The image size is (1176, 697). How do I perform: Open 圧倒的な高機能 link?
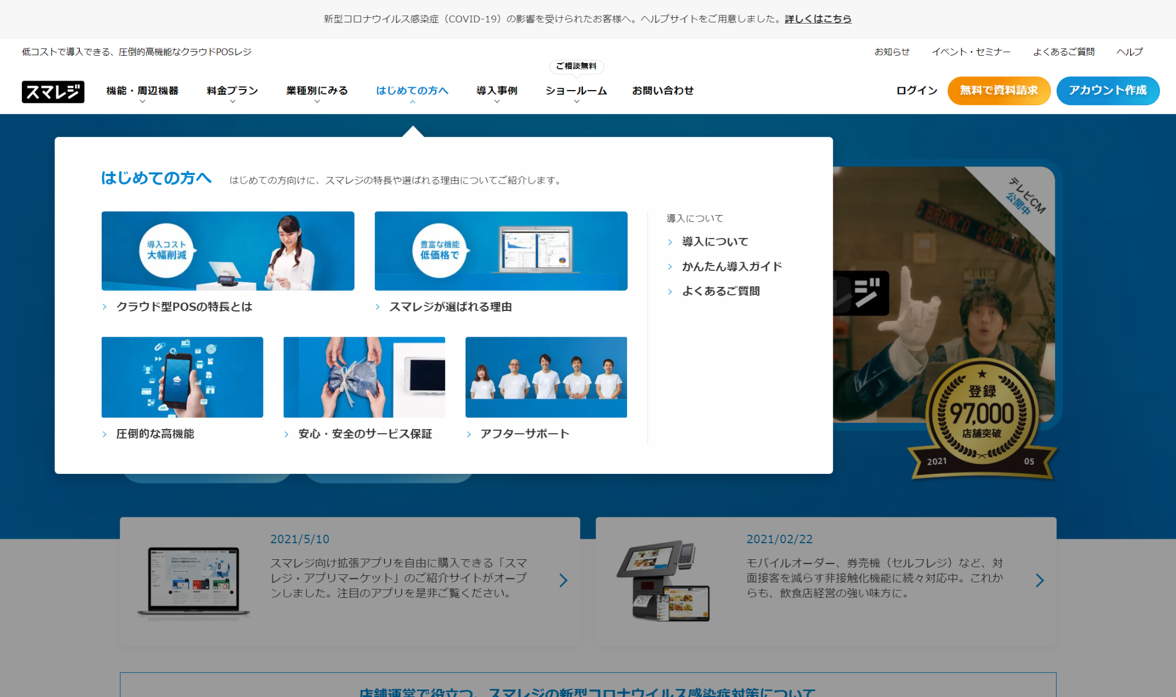coord(155,434)
